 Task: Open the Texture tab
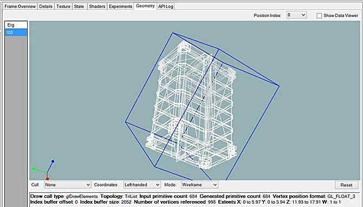[x=63, y=7]
